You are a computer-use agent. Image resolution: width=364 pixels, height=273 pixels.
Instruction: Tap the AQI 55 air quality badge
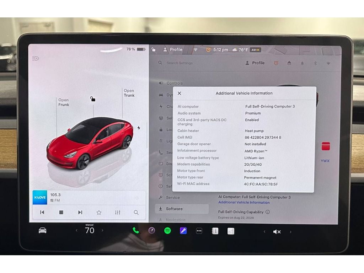pyautogui.click(x=255, y=50)
